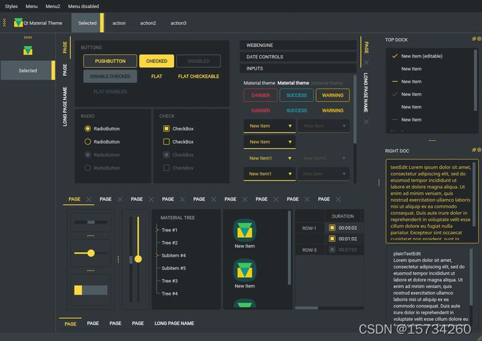Image resolution: width=482 pixels, height=341 pixels.
Task: Click the action3 toolbar item
Action: (x=178, y=23)
